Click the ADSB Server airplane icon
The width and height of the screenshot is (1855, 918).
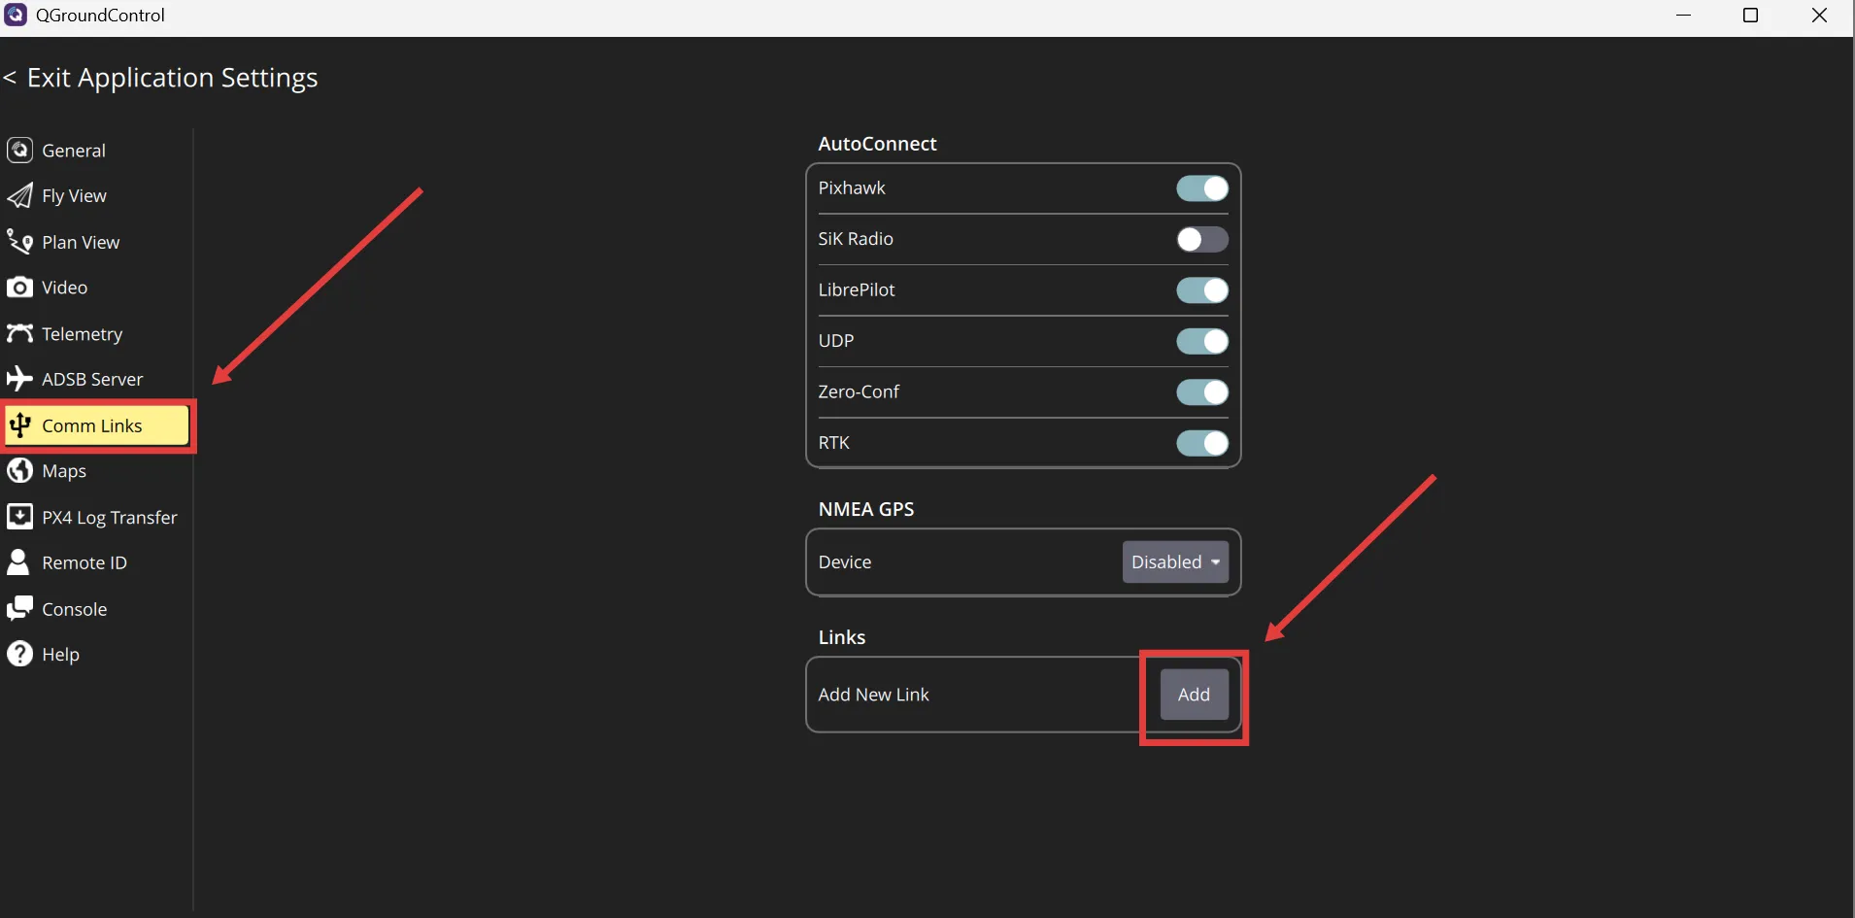[x=19, y=379]
